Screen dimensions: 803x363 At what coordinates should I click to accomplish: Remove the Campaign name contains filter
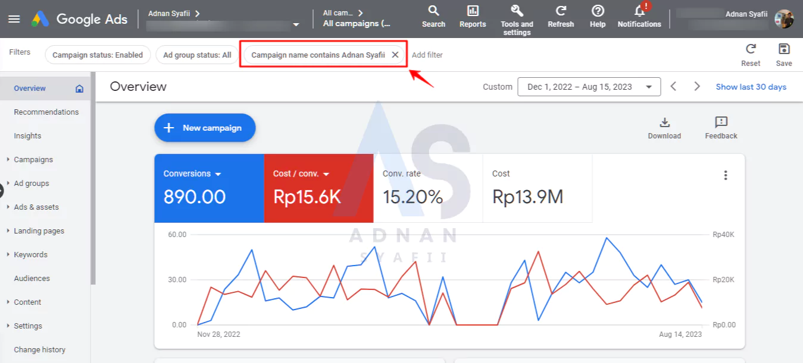point(395,55)
